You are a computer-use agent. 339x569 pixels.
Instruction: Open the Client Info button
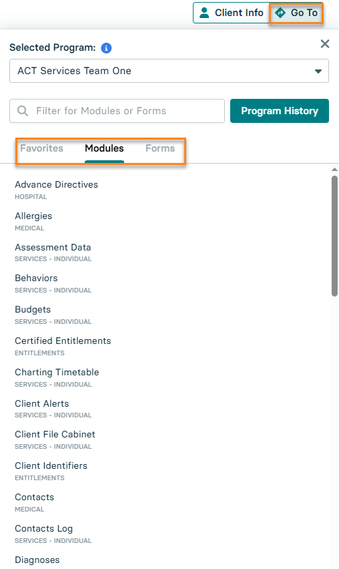tap(232, 13)
